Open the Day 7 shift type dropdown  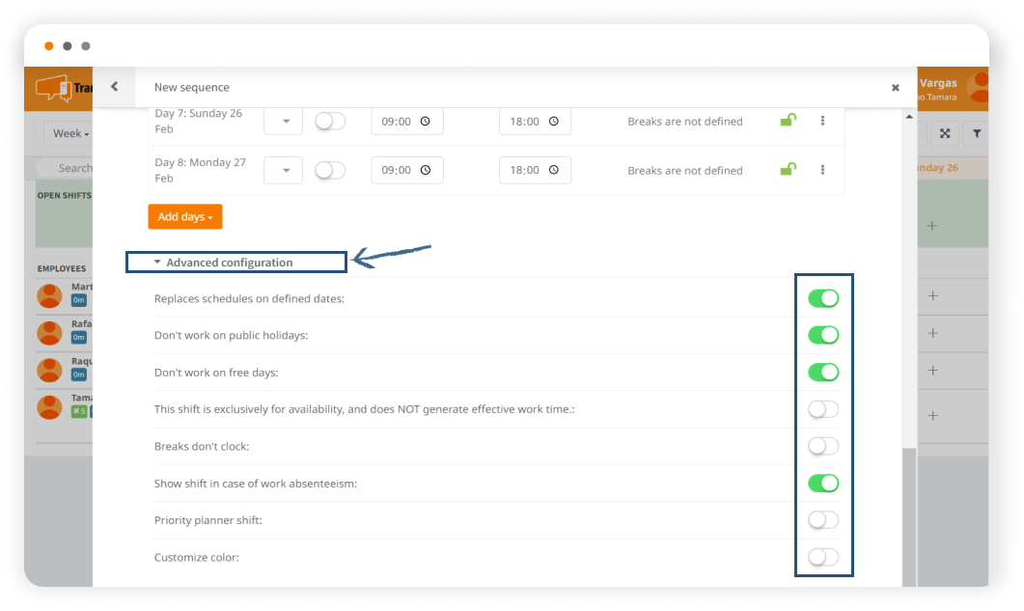(284, 122)
